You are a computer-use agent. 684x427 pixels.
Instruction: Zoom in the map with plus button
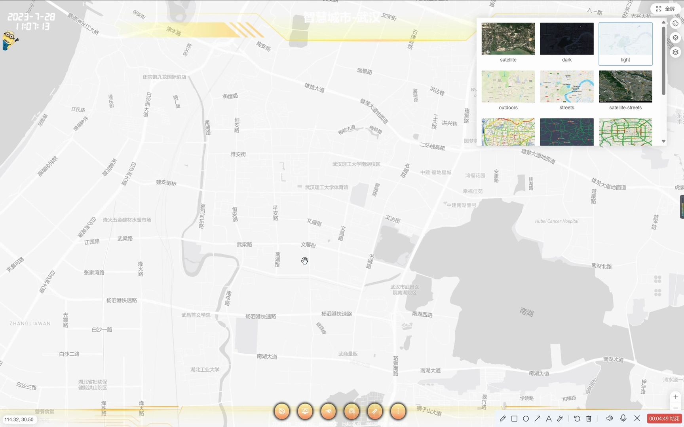pos(675,397)
